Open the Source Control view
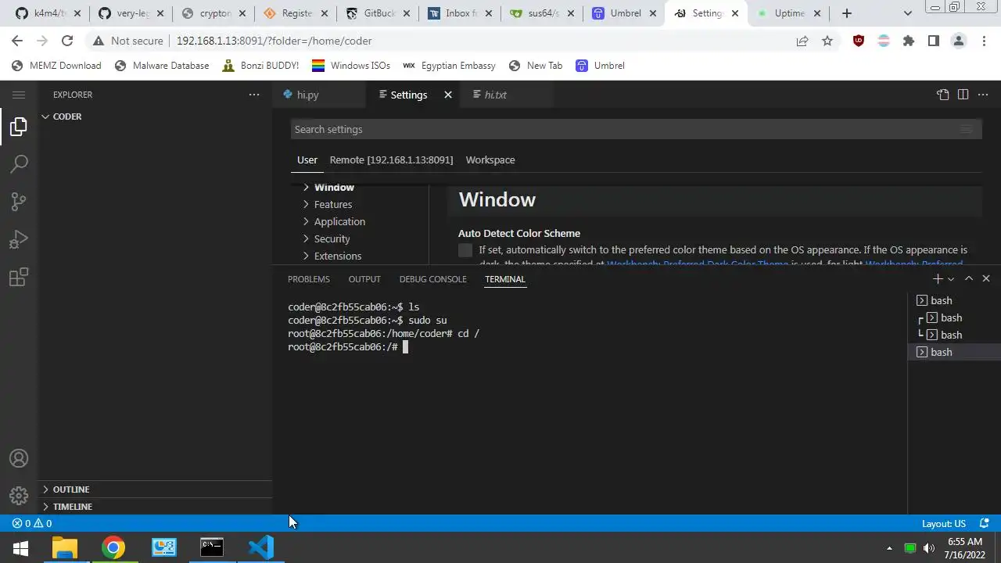 [x=19, y=202]
